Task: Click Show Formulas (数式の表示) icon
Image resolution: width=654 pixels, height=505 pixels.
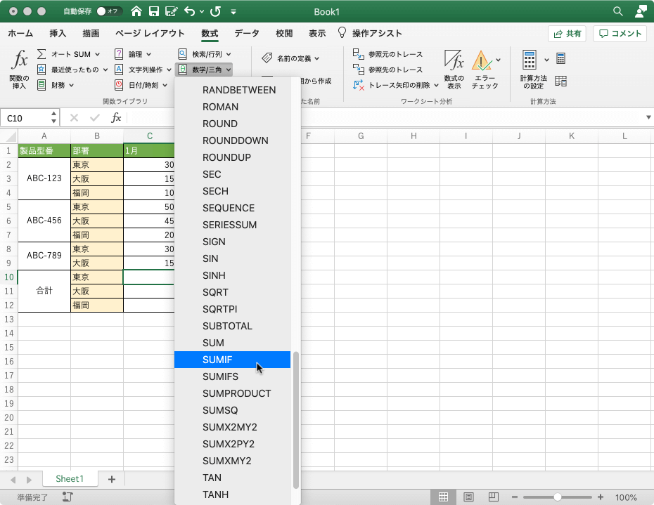Action: [454, 60]
